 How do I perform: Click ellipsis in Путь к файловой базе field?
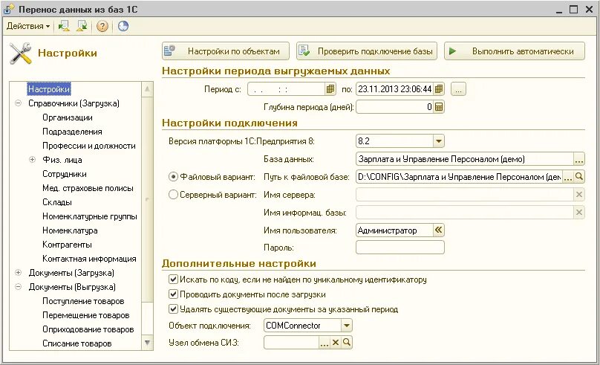(x=568, y=177)
